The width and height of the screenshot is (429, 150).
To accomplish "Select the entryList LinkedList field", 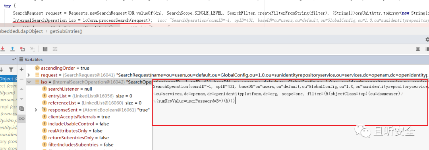I will (x=87, y=96).
